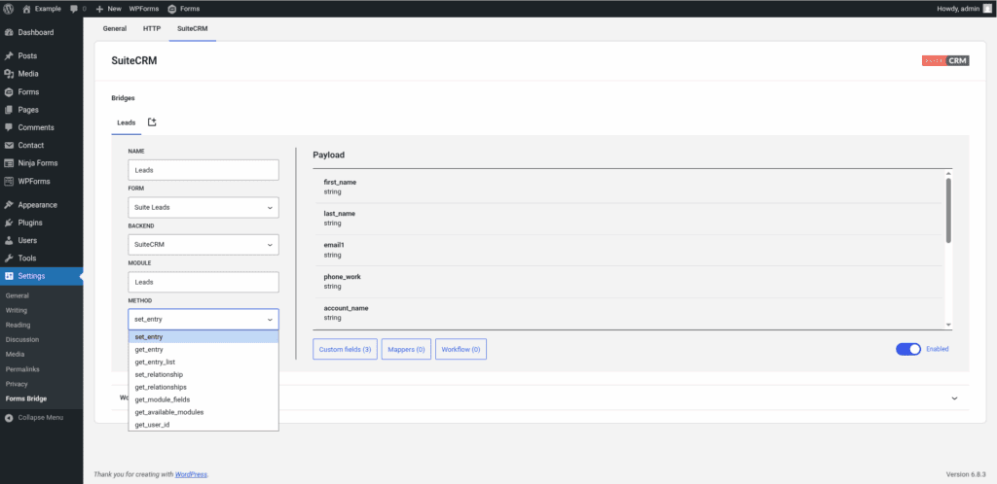The width and height of the screenshot is (997, 484).
Task: Open the Appearance sidebar menu
Action: pos(41,205)
